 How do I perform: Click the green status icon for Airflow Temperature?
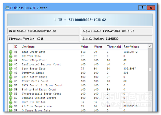coord(10,106)
